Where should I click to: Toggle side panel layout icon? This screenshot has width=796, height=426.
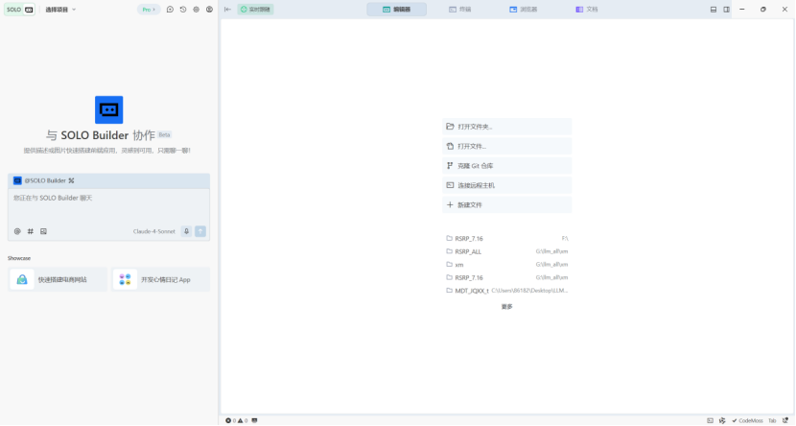click(x=726, y=10)
